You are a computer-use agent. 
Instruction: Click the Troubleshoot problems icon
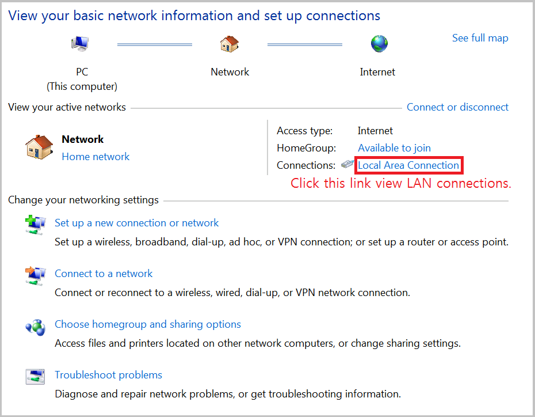(x=35, y=377)
